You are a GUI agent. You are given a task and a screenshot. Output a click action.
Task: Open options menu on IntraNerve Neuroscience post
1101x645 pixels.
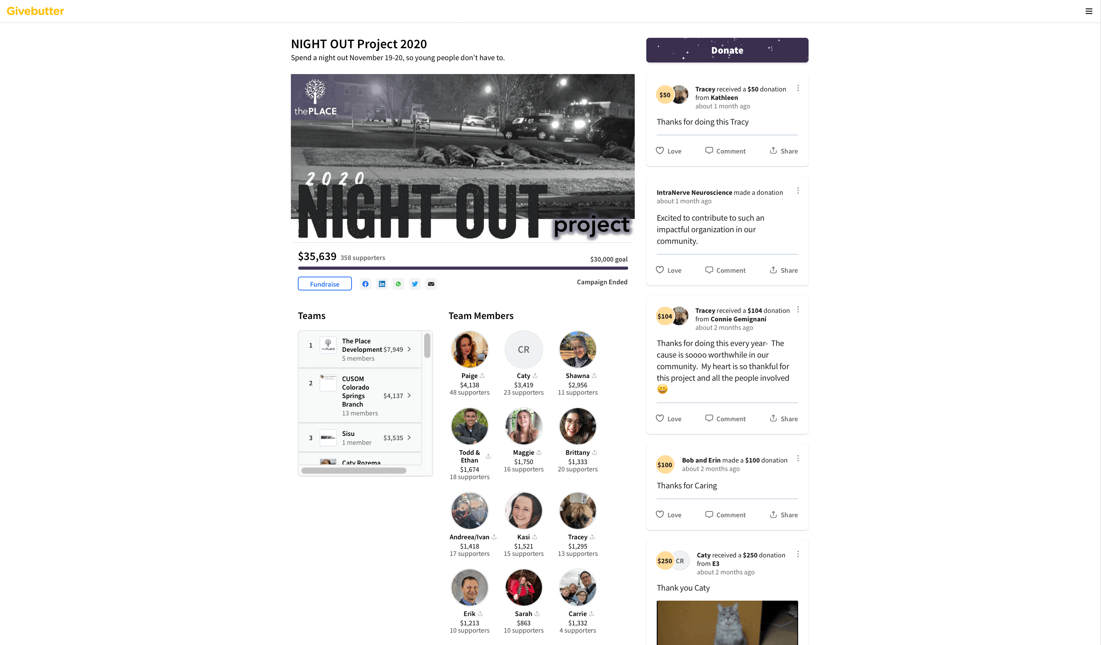pos(798,191)
